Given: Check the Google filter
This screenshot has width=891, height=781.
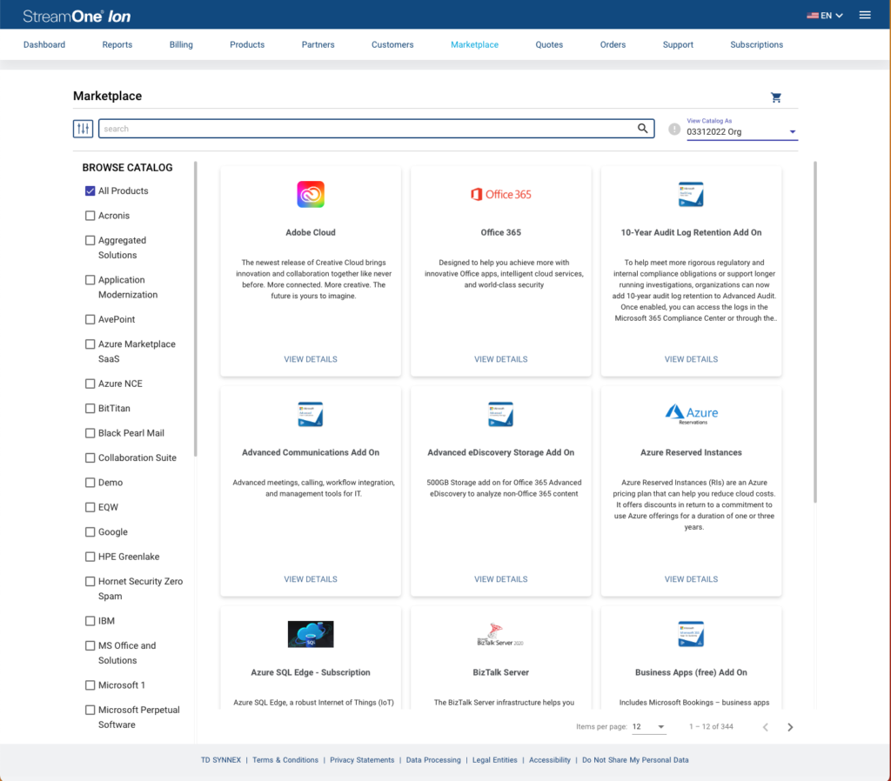Looking at the screenshot, I should point(90,532).
